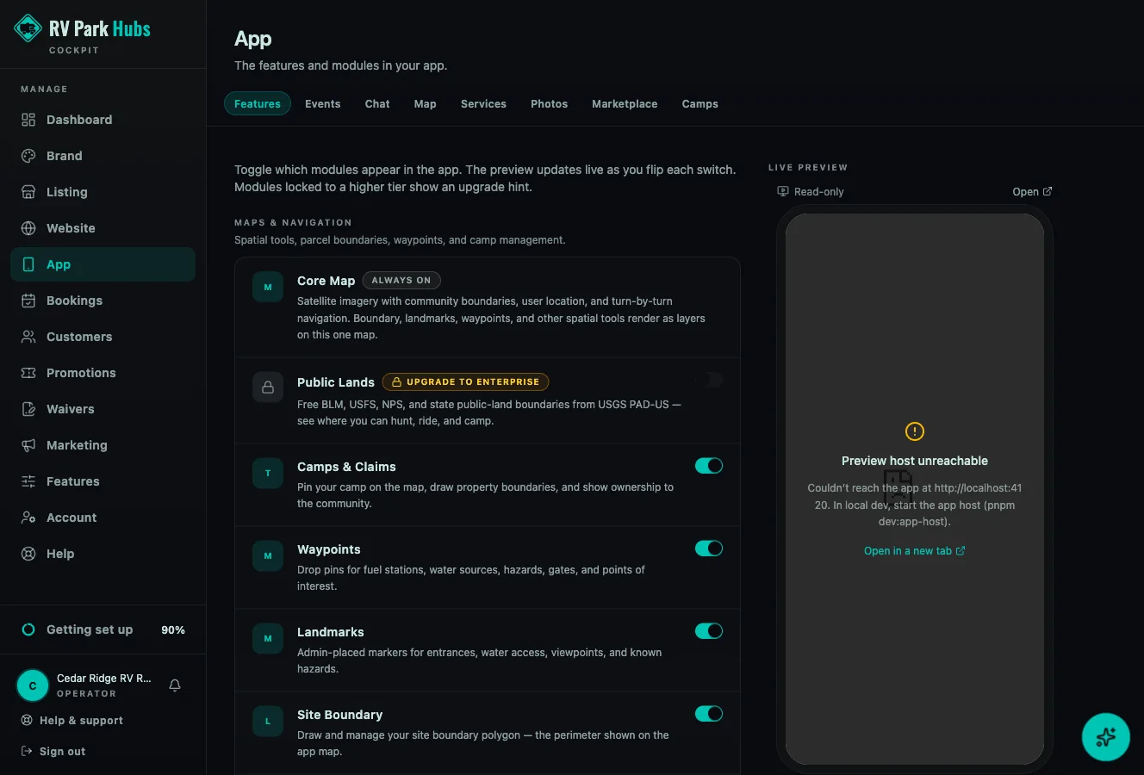Click the Open link above the preview
The width and height of the screenshot is (1144, 775).
pyautogui.click(x=1032, y=191)
